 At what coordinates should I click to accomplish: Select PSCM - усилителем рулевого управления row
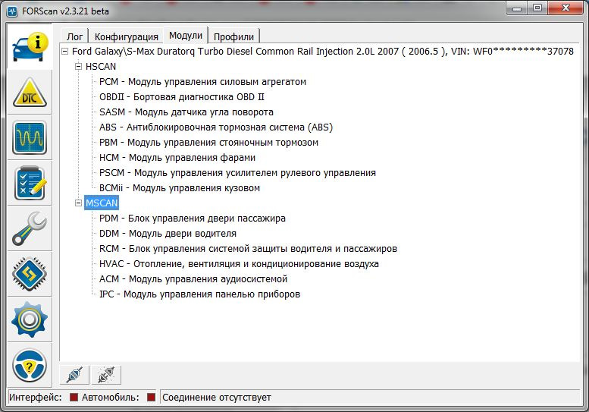pos(237,172)
